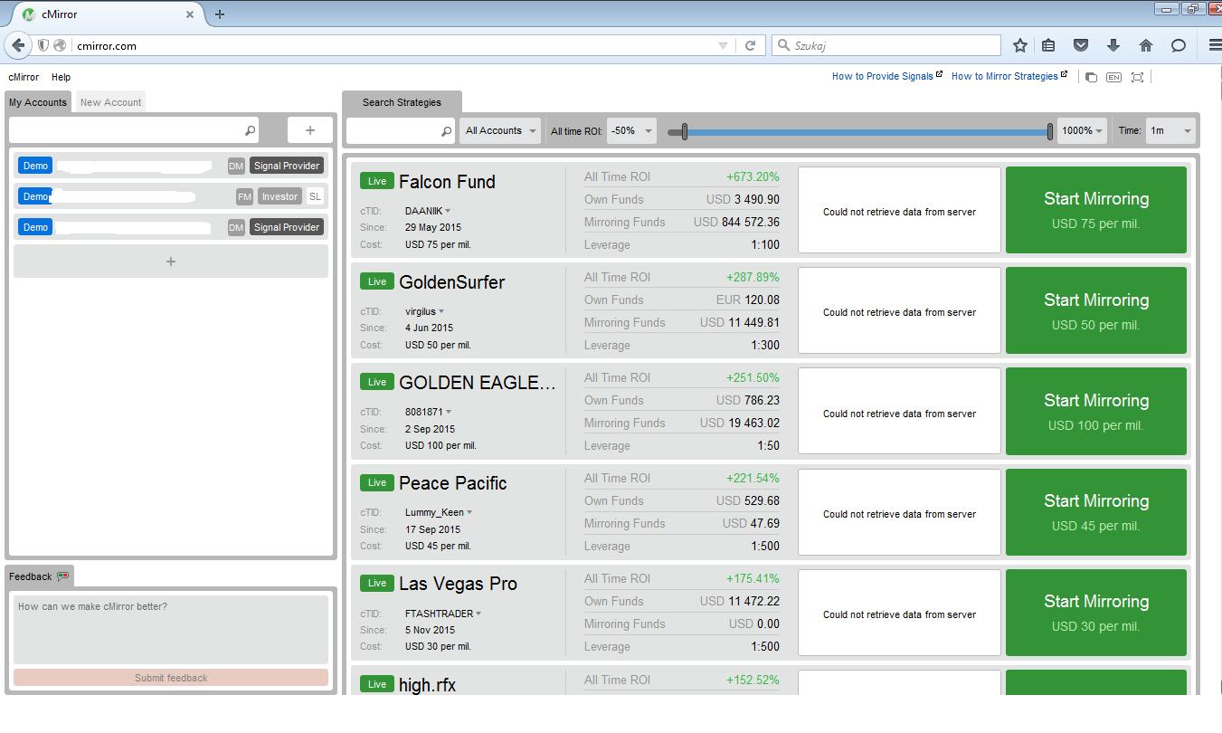Open the downloads arrow icon
Screen dimensions: 1222x733
[x=1113, y=45]
